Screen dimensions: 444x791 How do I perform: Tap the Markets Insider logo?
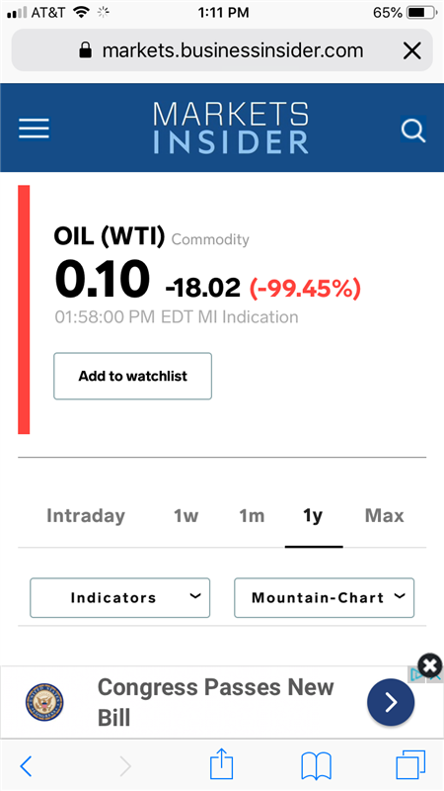pyautogui.click(x=231, y=129)
